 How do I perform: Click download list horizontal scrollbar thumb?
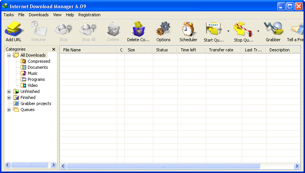163,166
